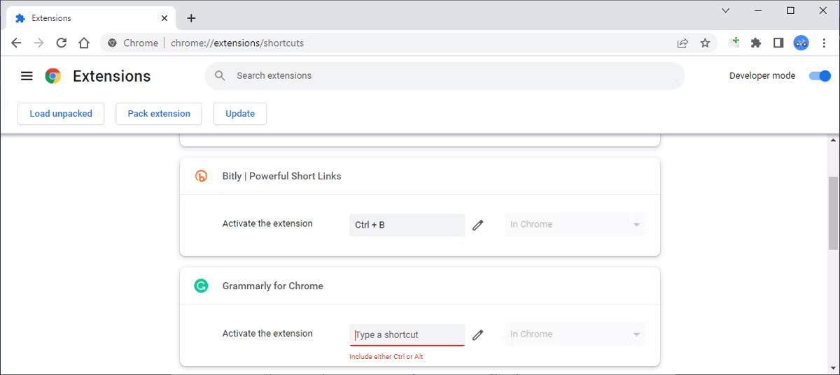This screenshot has height=375, width=840.
Task: Open Grammarly's In Chrome scope dropdown
Action: click(x=575, y=334)
